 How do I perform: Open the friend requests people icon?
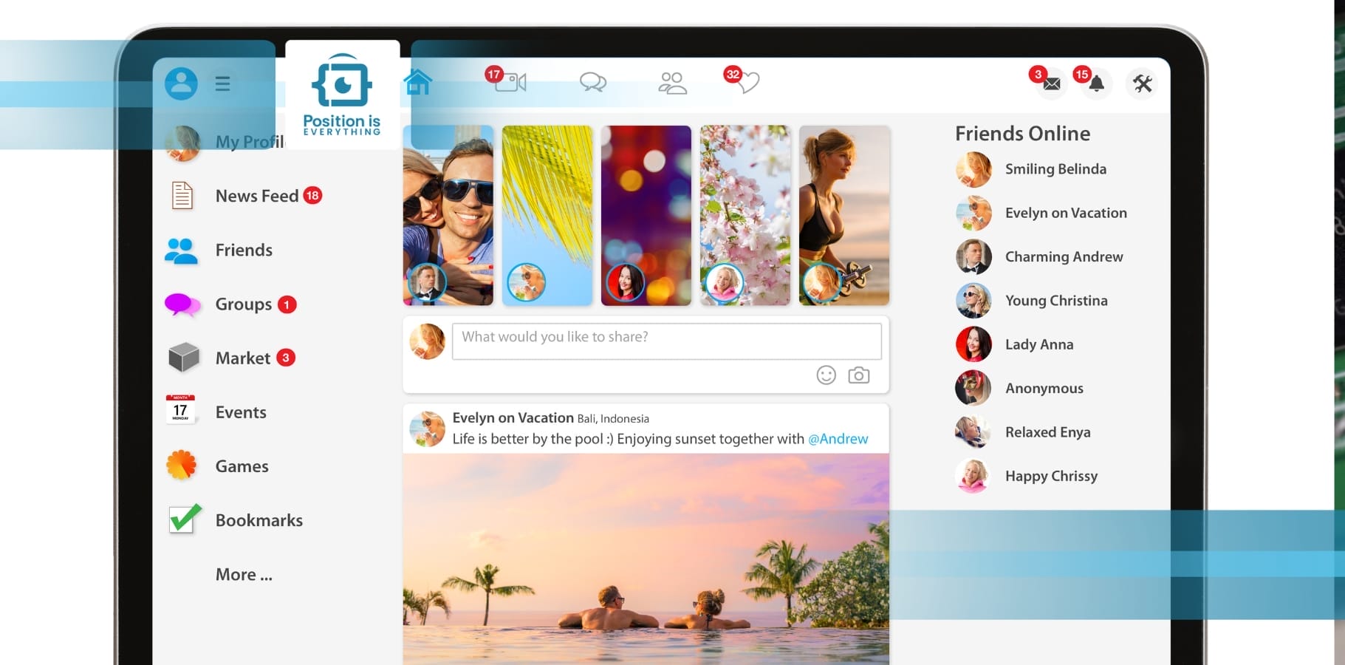tap(674, 83)
